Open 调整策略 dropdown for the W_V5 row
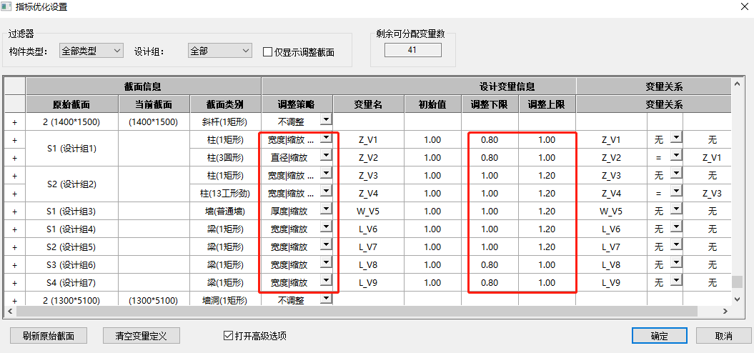This screenshot has height=353, width=754. [x=326, y=211]
